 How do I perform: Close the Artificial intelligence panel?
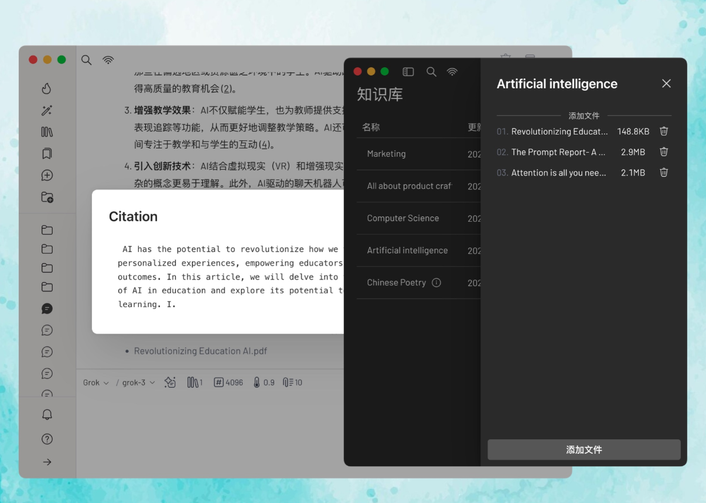(x=666, y=84)
